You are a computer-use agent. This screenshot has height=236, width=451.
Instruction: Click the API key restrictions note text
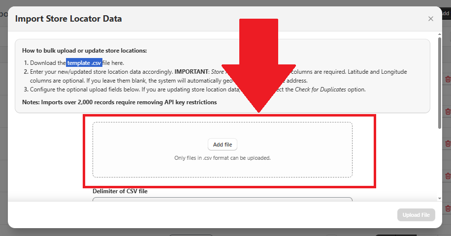click(x=120, y=102)
